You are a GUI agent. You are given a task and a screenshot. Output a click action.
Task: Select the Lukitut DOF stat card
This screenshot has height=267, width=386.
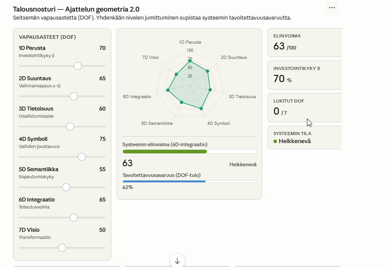tap(305, 107)
